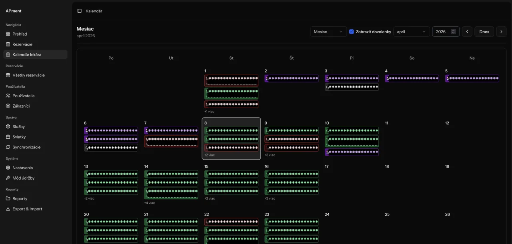Open Všetky rezervácie in the sidebar
This screenshot has width=512, height=244.
(x=28, y=75)
